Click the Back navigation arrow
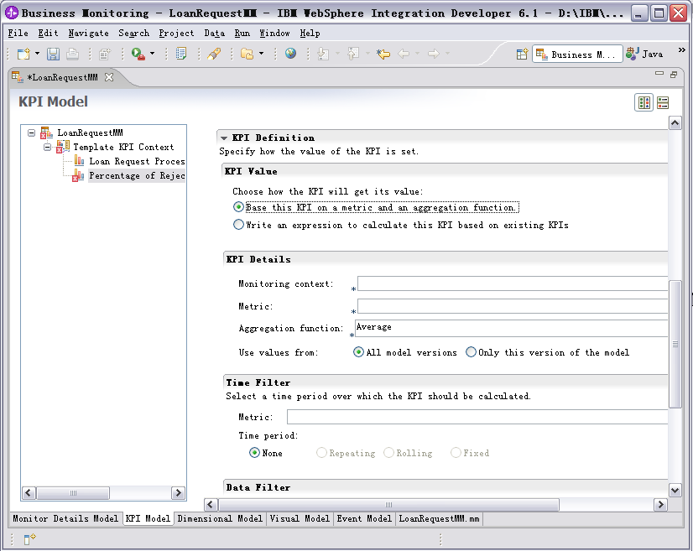The width and height of the screenshot is (693, 551). [404, 54]
